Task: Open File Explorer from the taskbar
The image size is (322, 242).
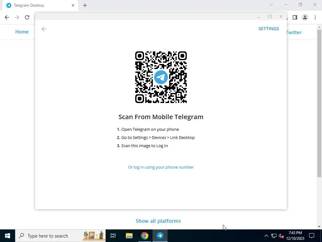Action: point(129,236)
